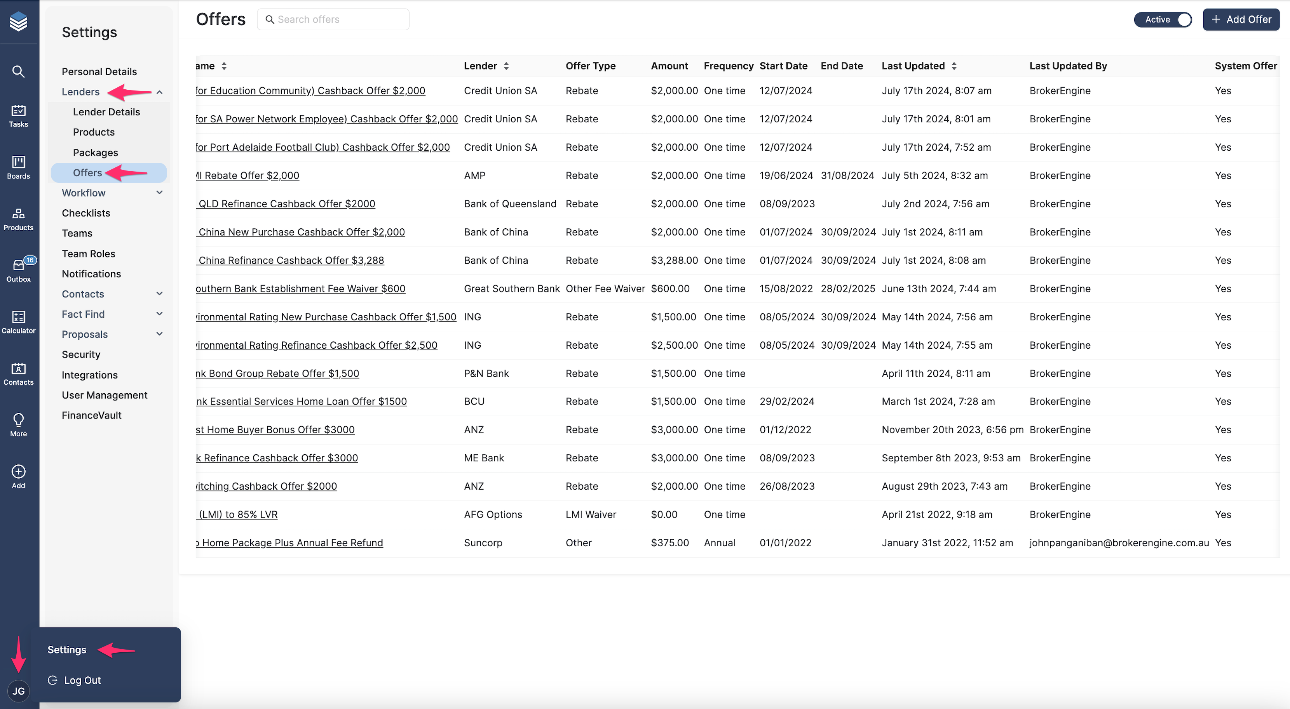Expand the Proposals settings section
This screenshot has width=1290, height=709.
tap(159, 334)
